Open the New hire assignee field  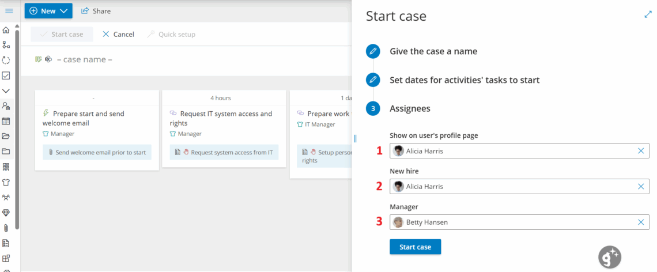click(513, 187)
